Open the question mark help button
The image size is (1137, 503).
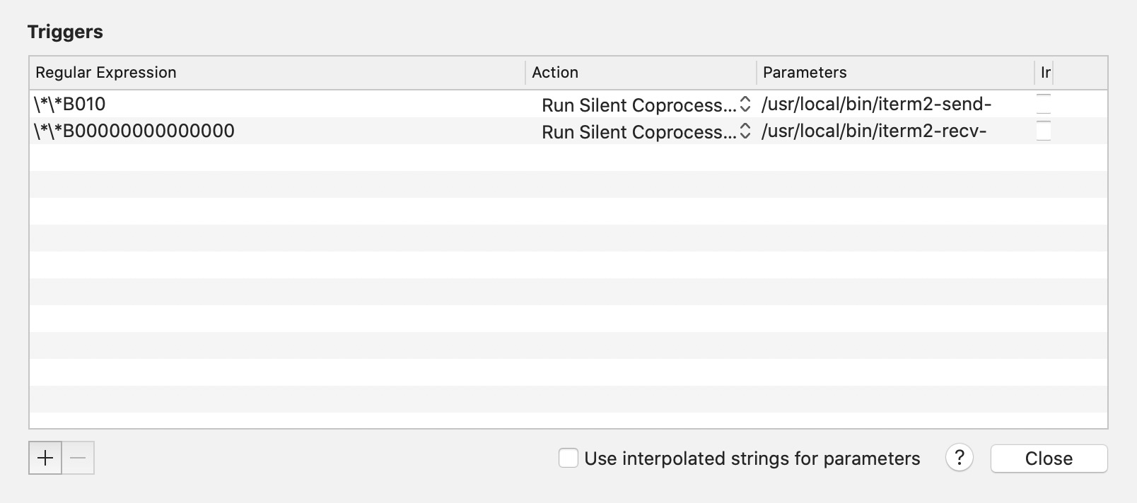pos(959,458)
